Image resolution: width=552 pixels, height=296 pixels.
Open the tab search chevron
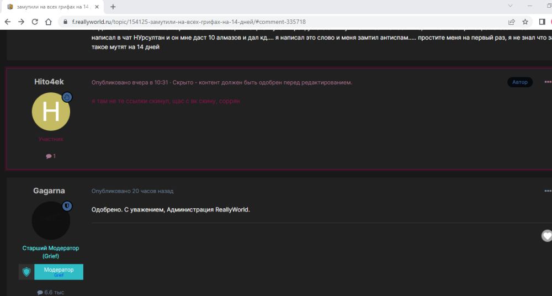tap(510, 6)
